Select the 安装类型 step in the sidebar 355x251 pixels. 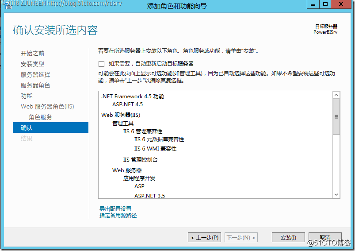click(32, 64)
